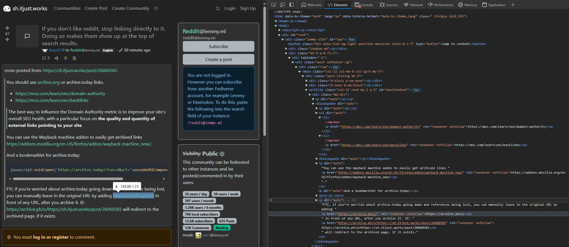Expand the noscript node arrow
Image resolution: width=569 pixels, height=247 pixels.
click(x=280, y=30)
